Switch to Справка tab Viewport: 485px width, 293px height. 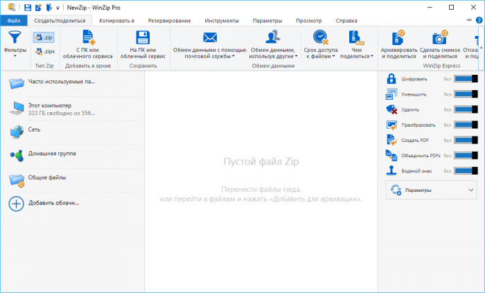coord(346,21)
